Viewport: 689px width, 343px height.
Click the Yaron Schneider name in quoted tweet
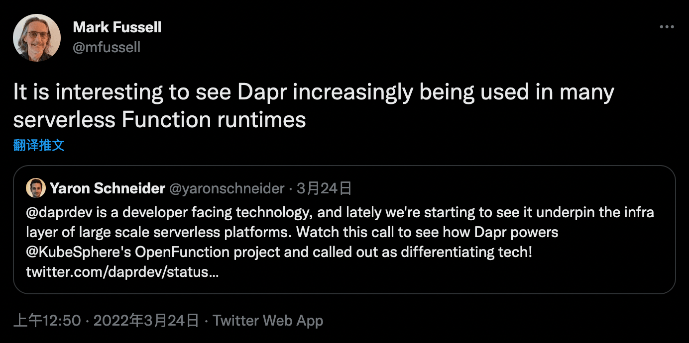(107, 188)
